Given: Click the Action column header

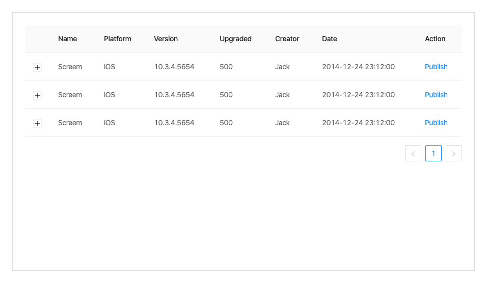Looking at the screenshot, I should pyautogui.click(x=435, y=39).
